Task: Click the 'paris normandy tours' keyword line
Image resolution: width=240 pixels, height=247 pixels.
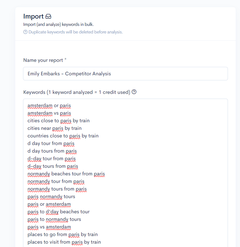Action: click(51, 197)
